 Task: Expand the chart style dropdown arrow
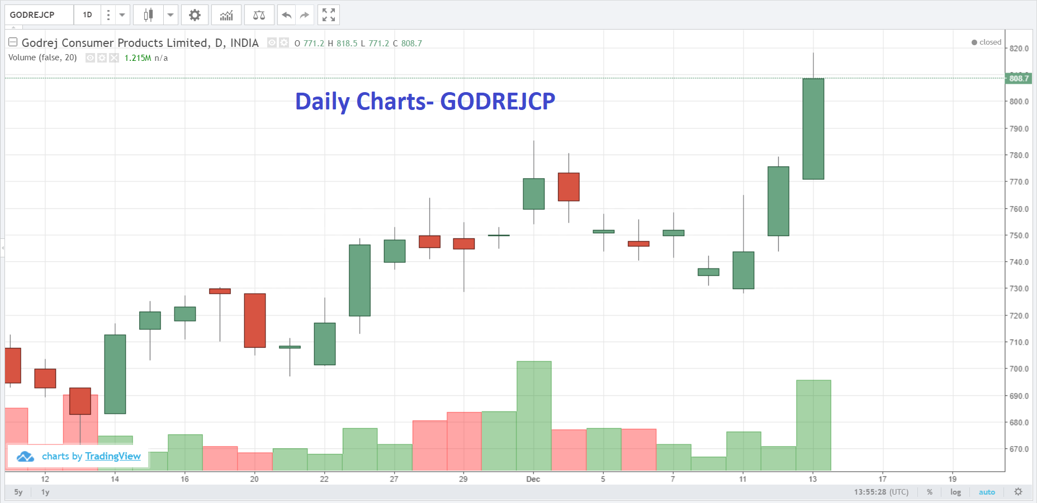171,15
